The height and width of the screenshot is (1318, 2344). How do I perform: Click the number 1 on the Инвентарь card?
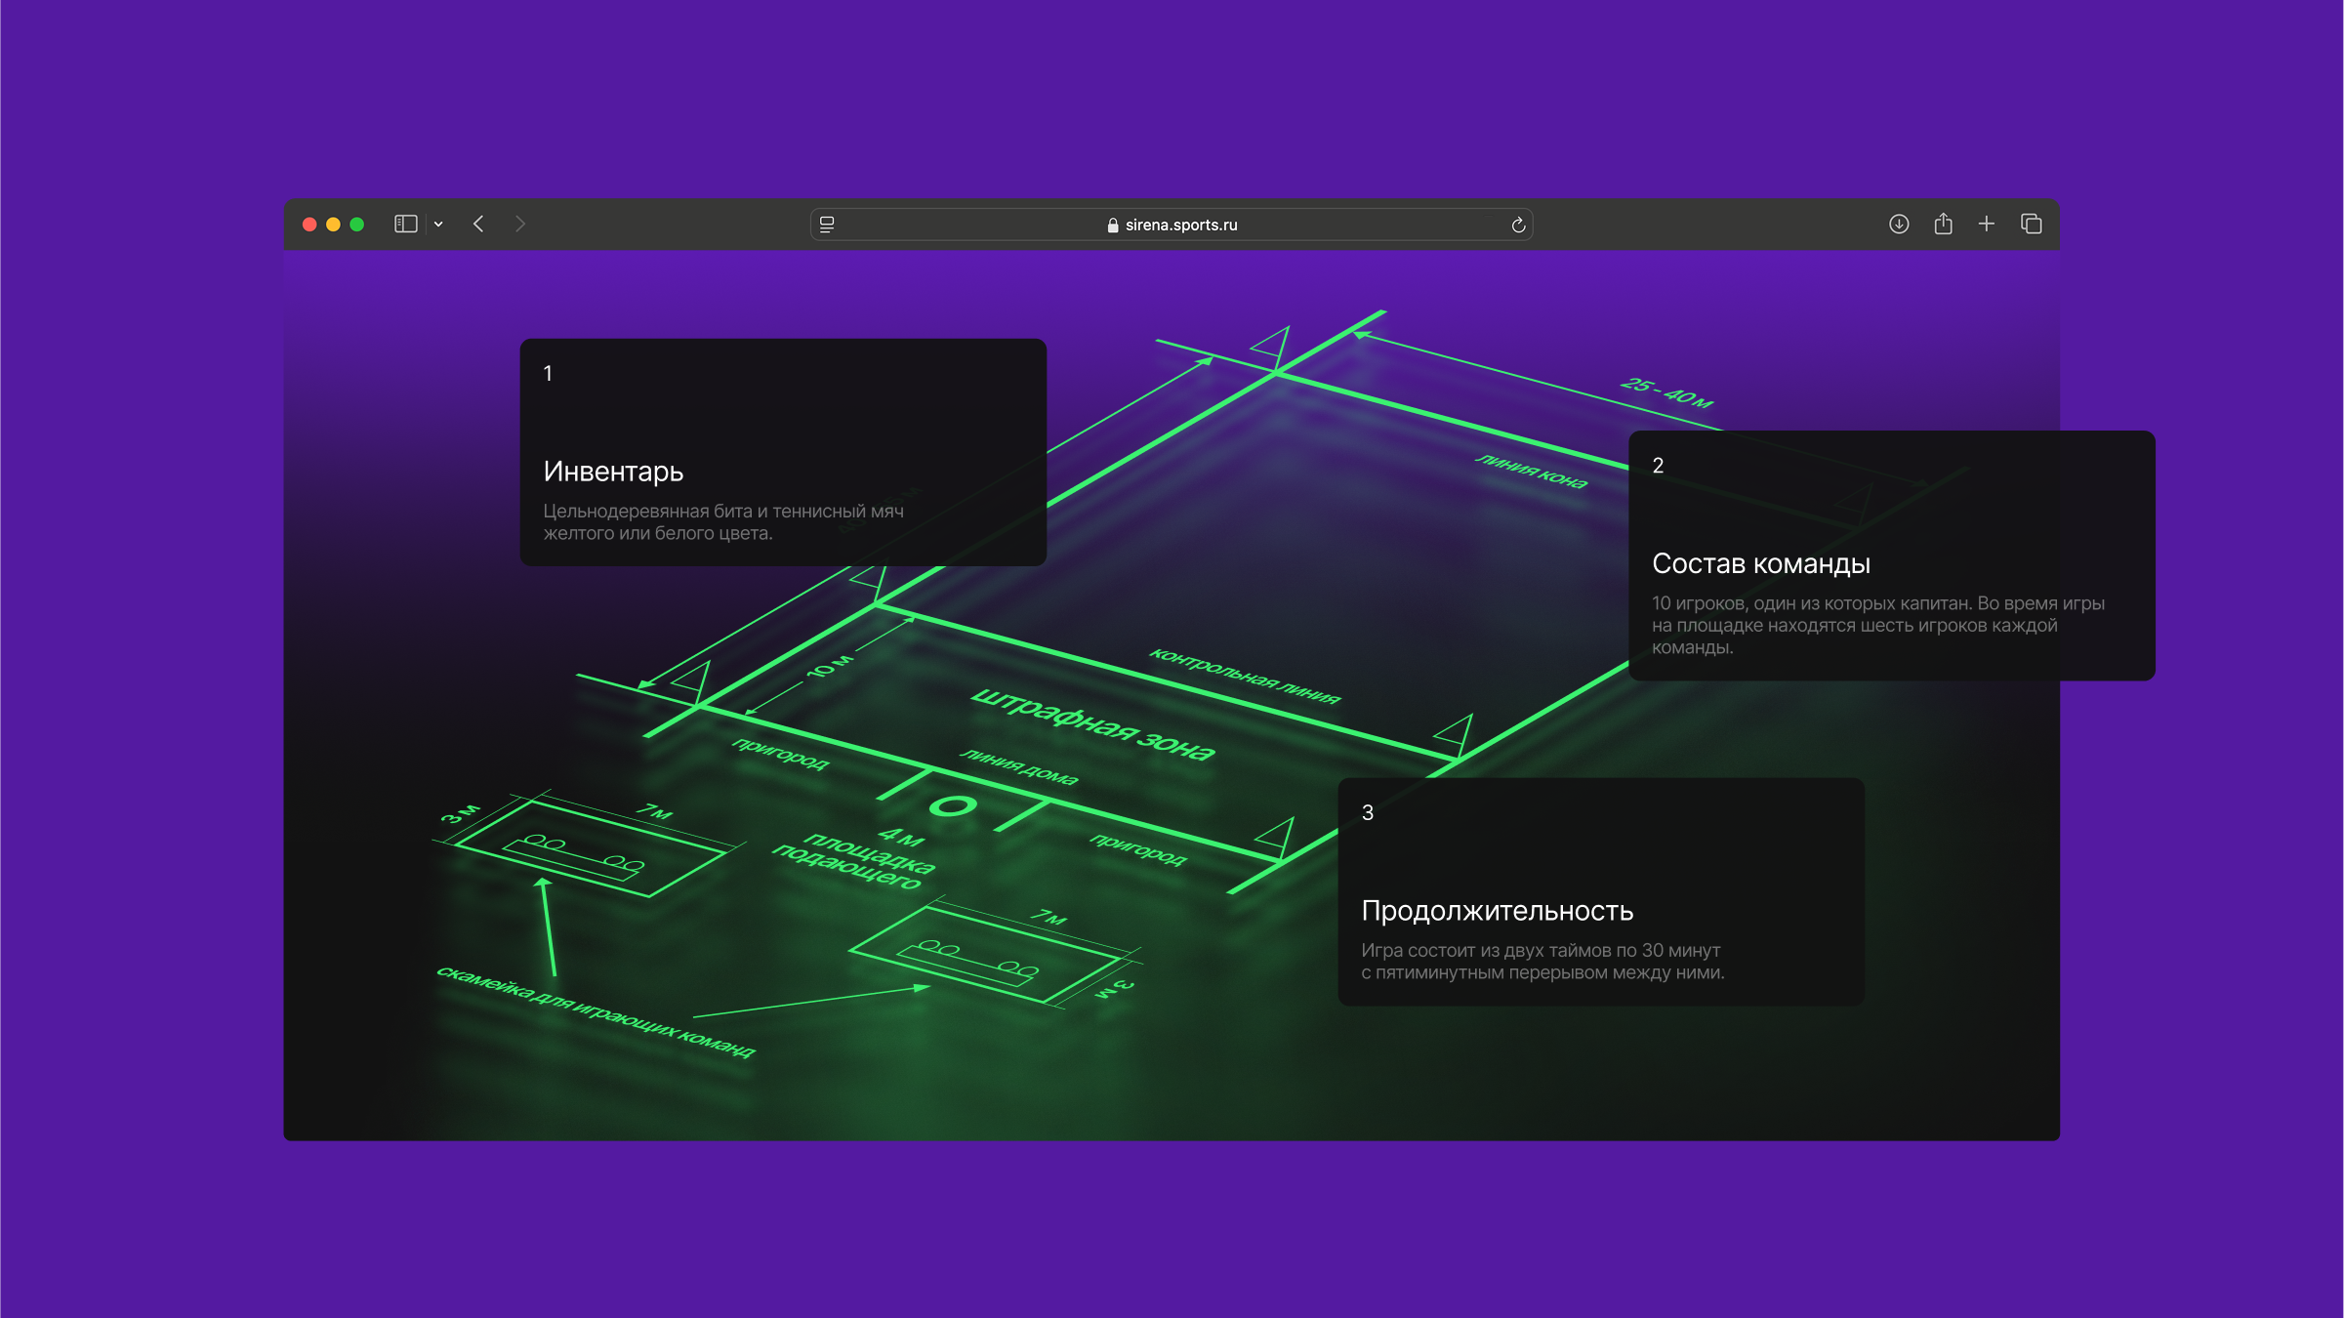[549, 372]
